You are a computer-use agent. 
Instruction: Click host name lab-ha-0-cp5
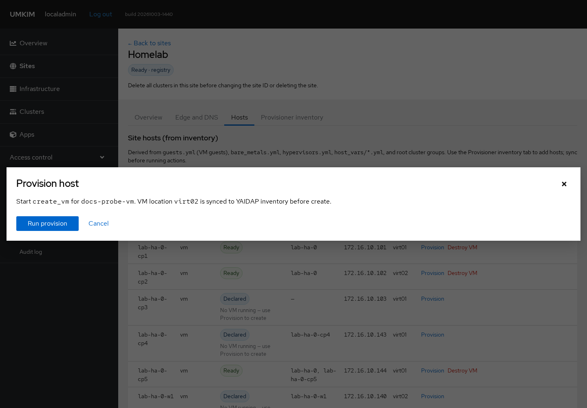click(152, 375)
